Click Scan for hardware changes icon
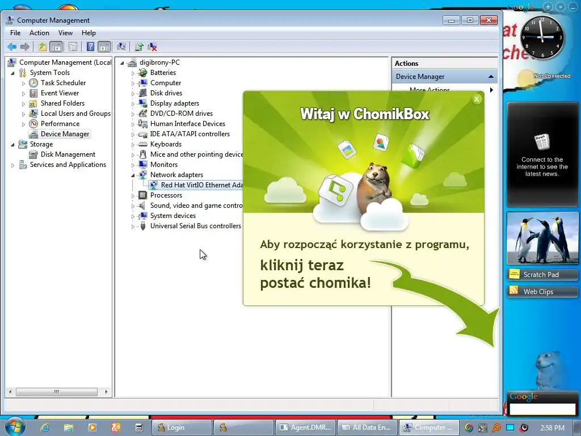The height and width of the screenshot is (436, 581). [x=121, y=47]
